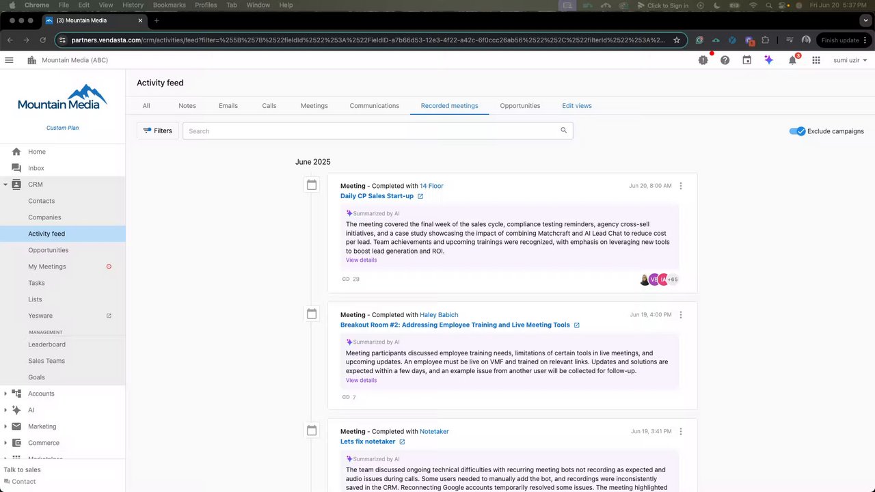Screen dimensions: 875x492
Task: Open the Haley Babich contact link
Action: 439,315
